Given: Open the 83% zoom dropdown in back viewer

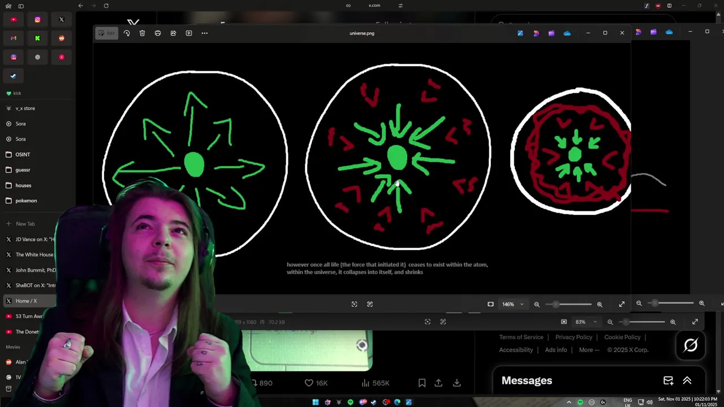Looking at the screenshot, I should (x=585, y=322).
